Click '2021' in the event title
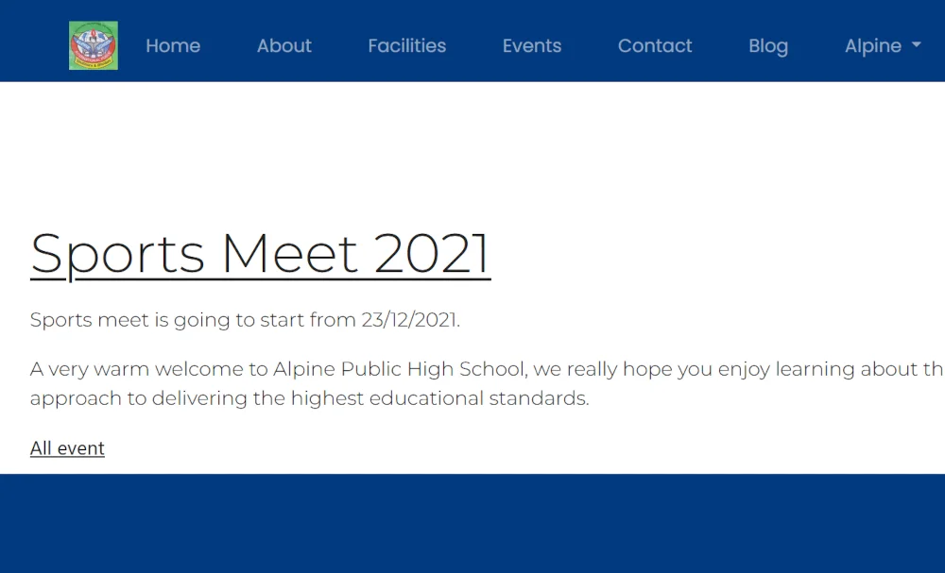This screenshot has height=573, width=945. click(x=432, y=253)
